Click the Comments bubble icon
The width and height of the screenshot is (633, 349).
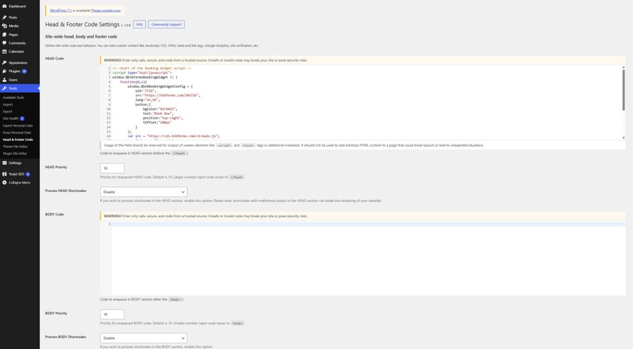pyautogui.click(x=4, y=43)
